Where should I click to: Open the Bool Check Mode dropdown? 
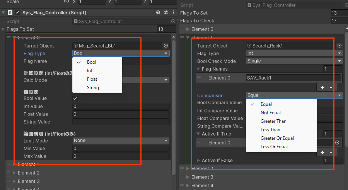coord(294,61)
